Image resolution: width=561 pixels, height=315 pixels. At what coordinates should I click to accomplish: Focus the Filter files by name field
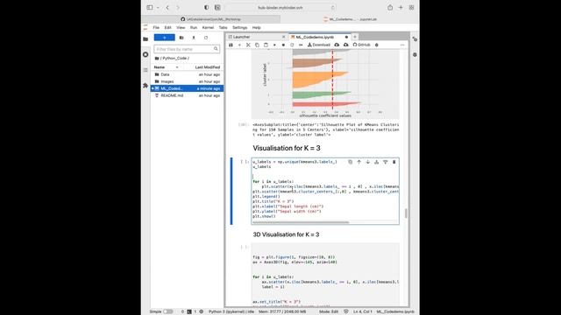coord(187,49)
